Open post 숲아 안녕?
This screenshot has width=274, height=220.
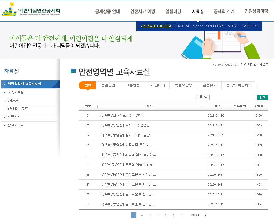tap(122, 115)
